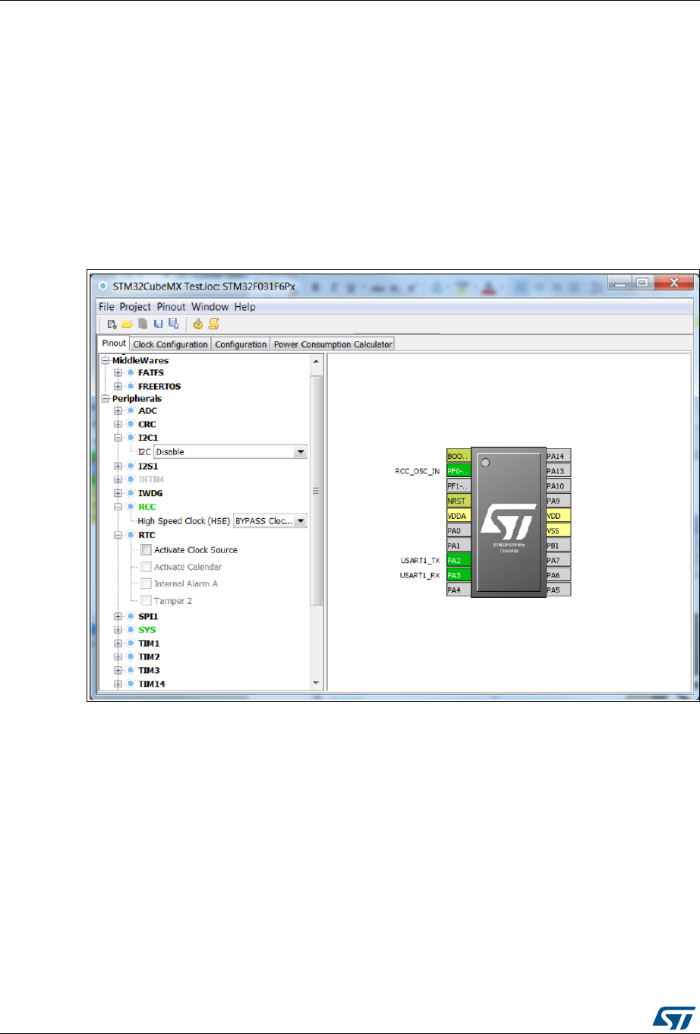Select the IWDG tree item

(x=150, y=493)
